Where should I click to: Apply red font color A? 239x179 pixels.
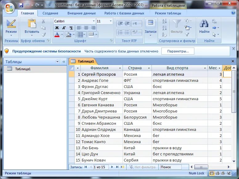coord(57,35)
